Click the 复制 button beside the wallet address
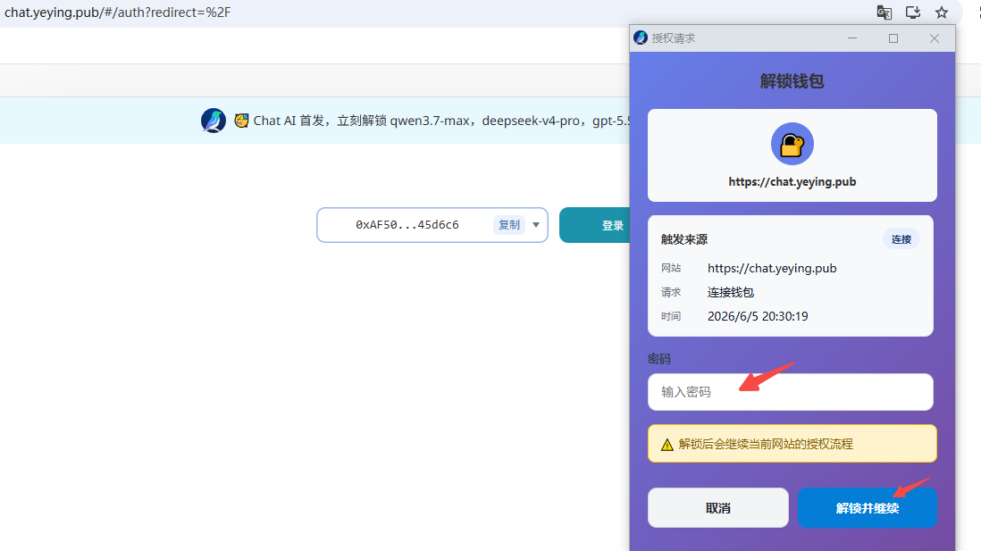The image size is (981, 551). point(509,224)
